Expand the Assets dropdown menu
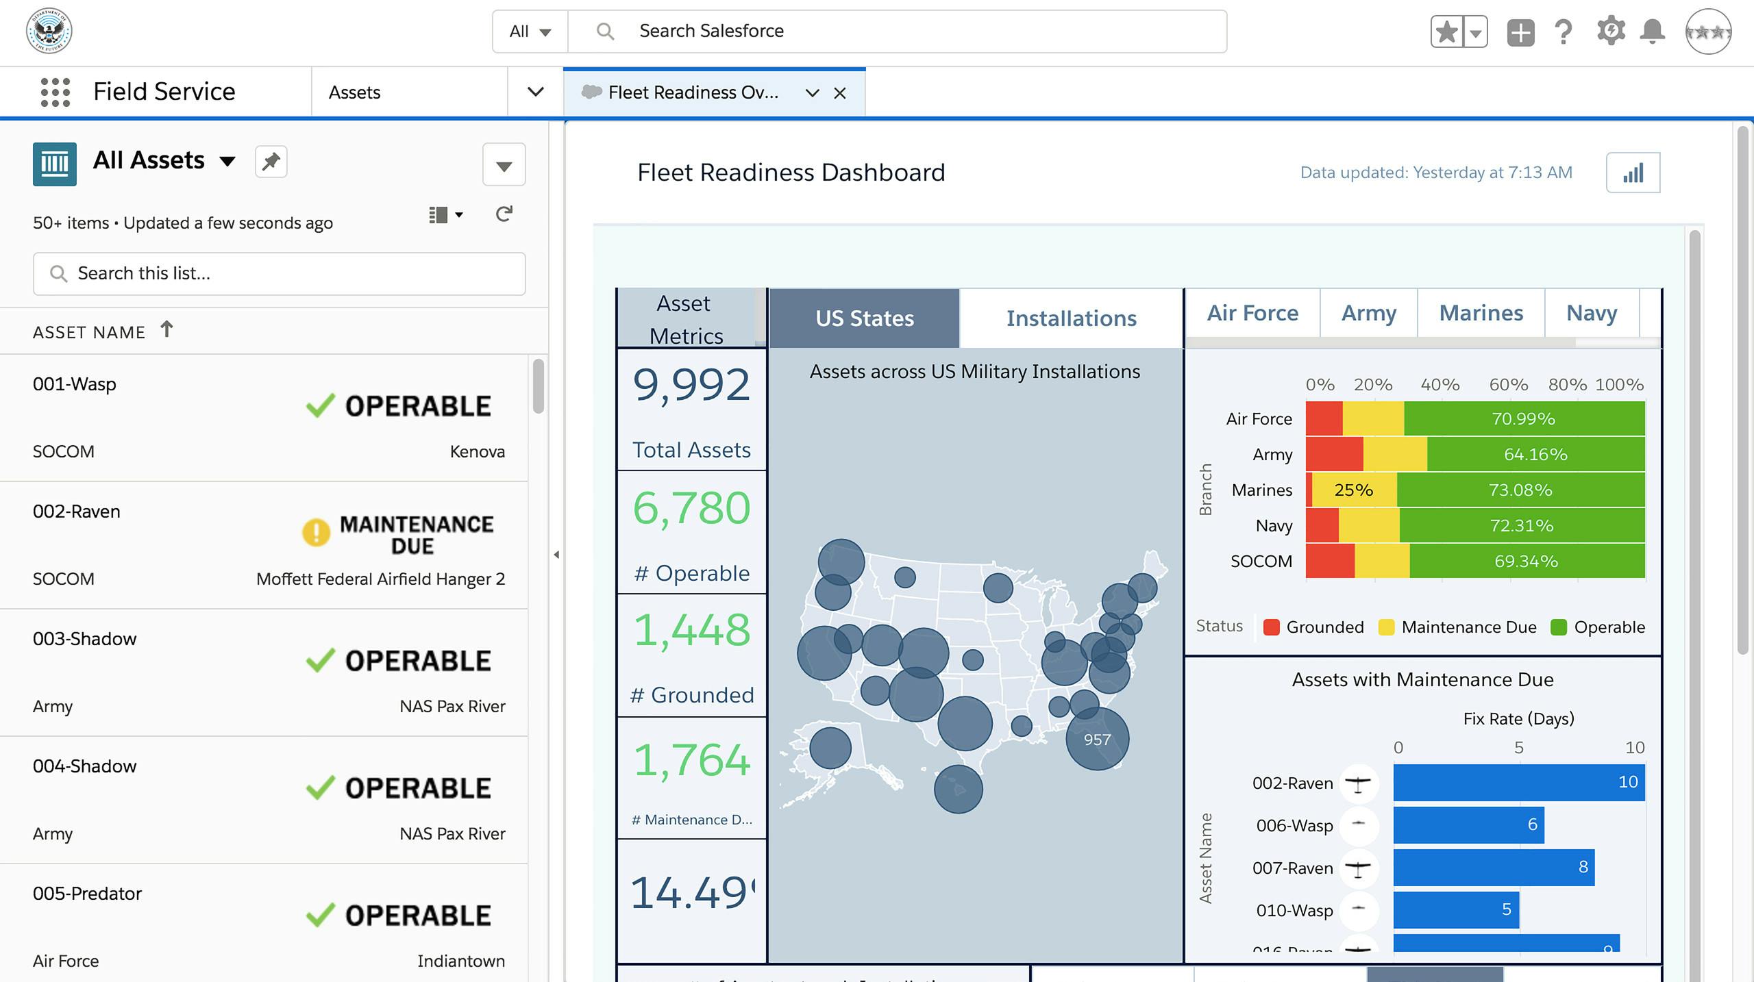Image resolution: width=1754 pixels, height=982 pixels. click(535, 92)
